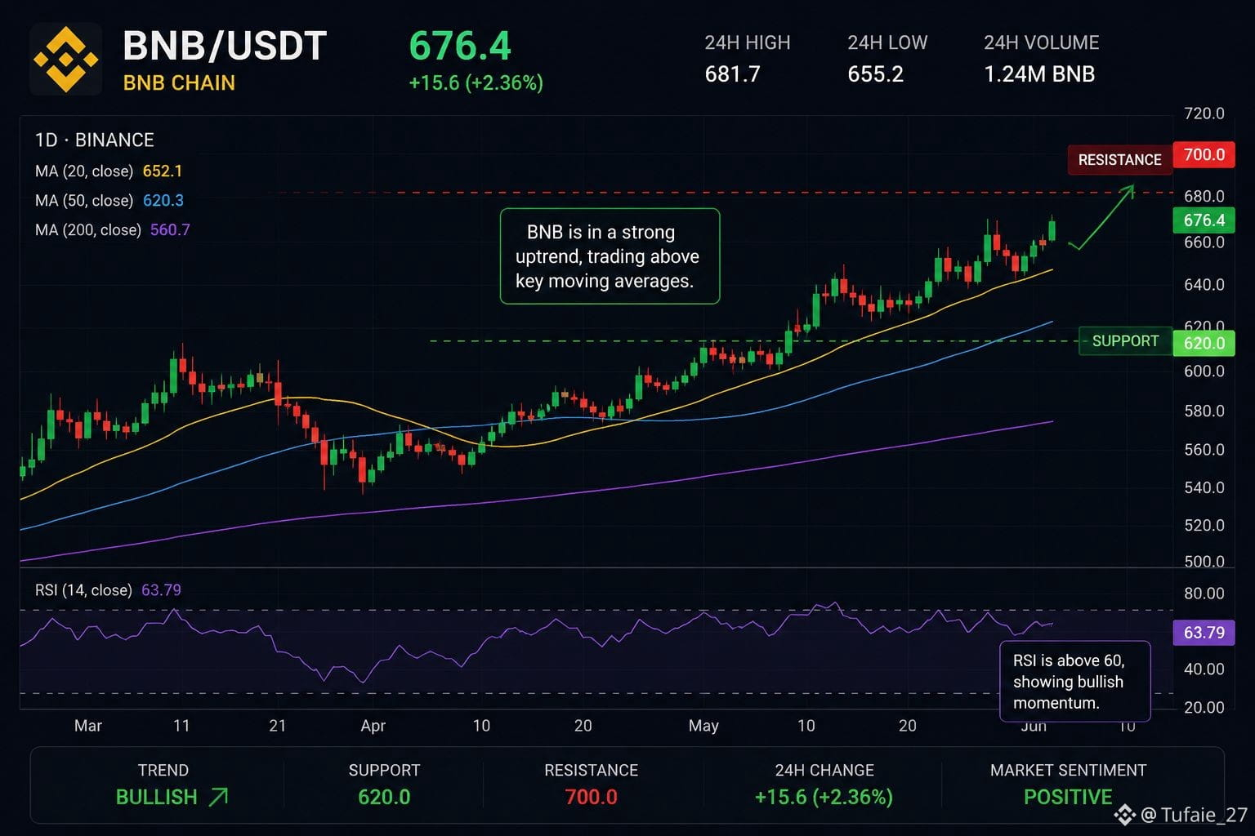This screenshot has height=836, width=1255.
Task: Click the green 620.0 price axis tag
Action: pyautogui.click(x=1204, y=343)
